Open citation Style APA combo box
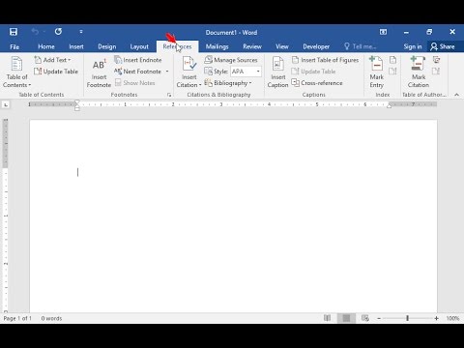The image size is (464, 348). tap(246, 72)
